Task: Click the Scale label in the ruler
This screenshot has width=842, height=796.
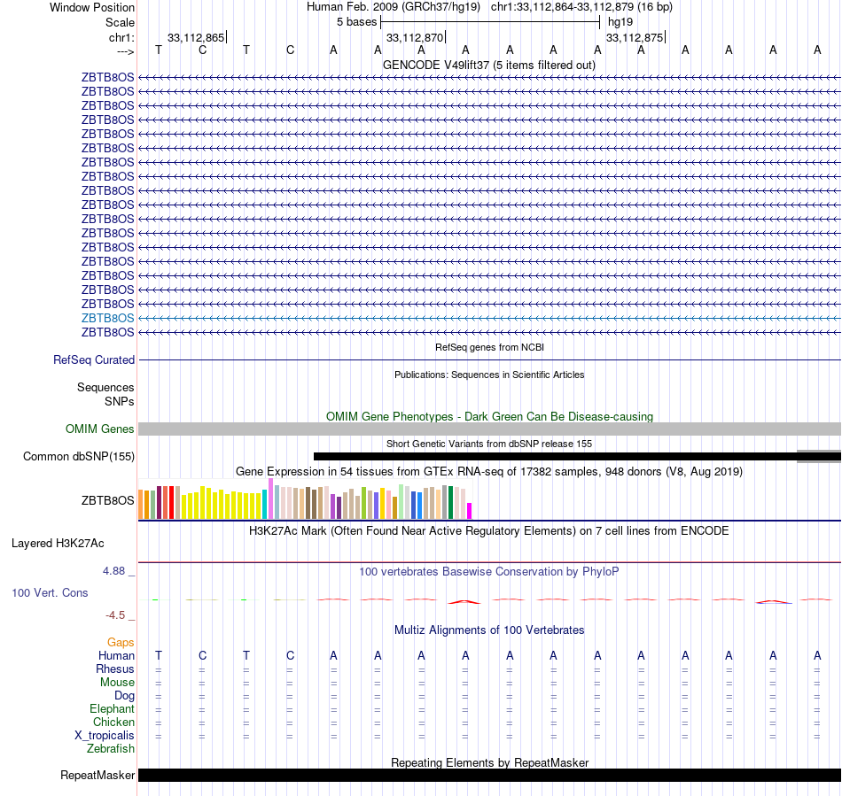Action: pyautogui.click(x=120, y=22)
